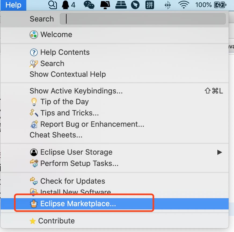Open the Wi-Fi menu bar dropdown
This screenshot has width=234, height=232.
(184, 5)
